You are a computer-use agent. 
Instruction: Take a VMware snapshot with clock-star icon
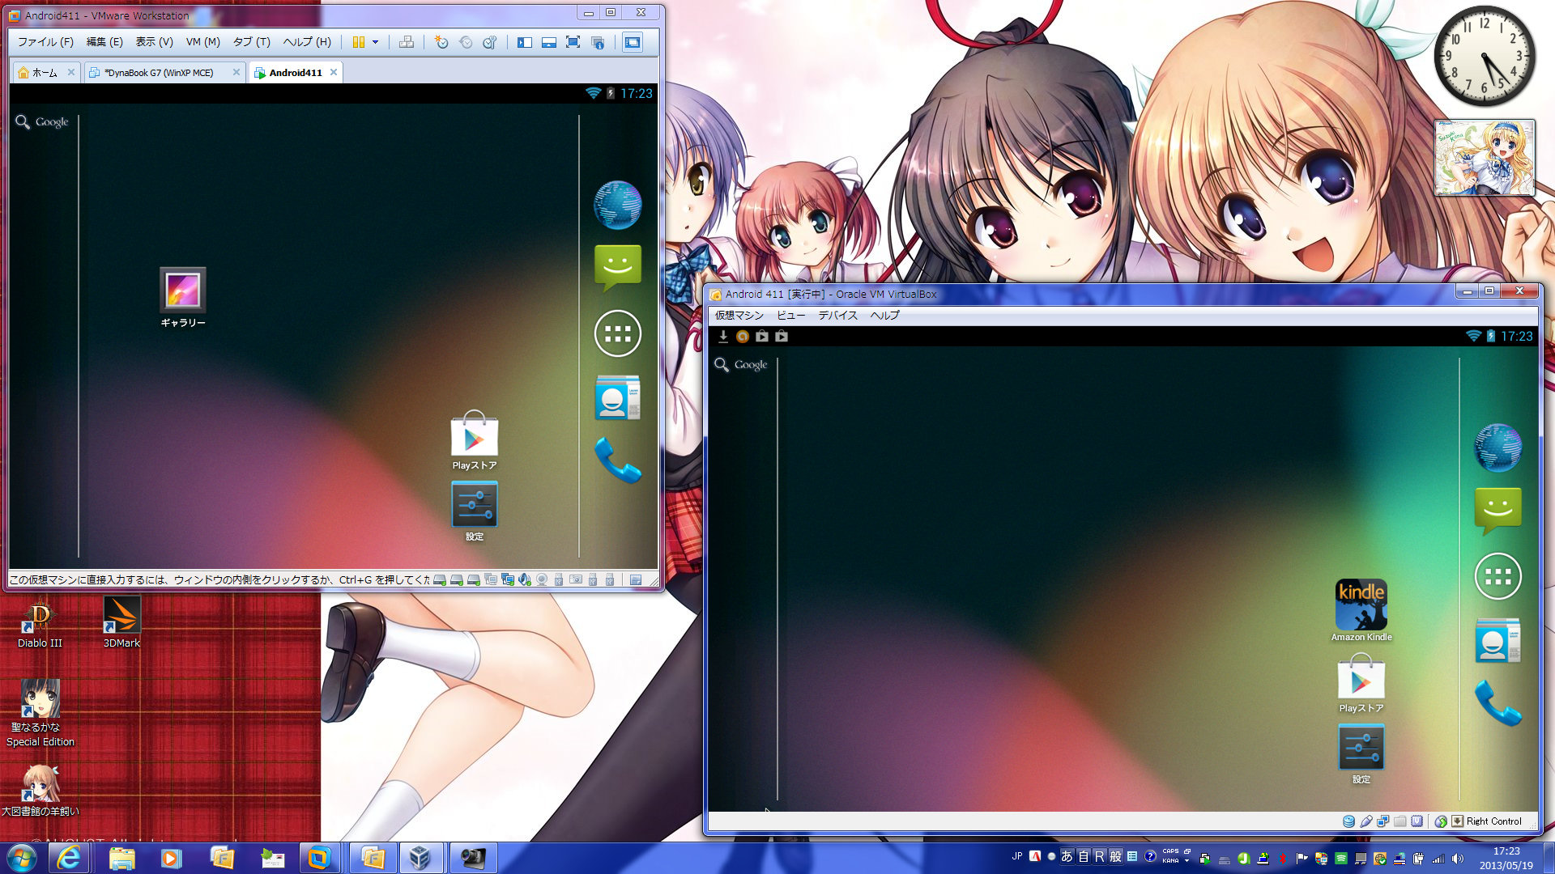(x=441, y=42)
